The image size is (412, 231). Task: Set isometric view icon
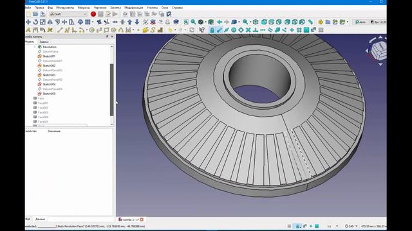pos(256,22)
